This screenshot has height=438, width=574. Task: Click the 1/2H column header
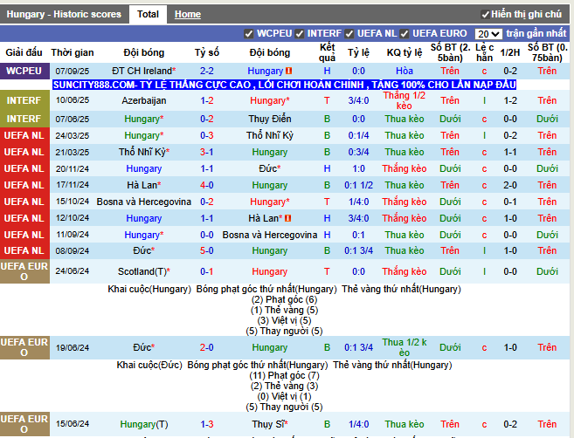[510, 52]
